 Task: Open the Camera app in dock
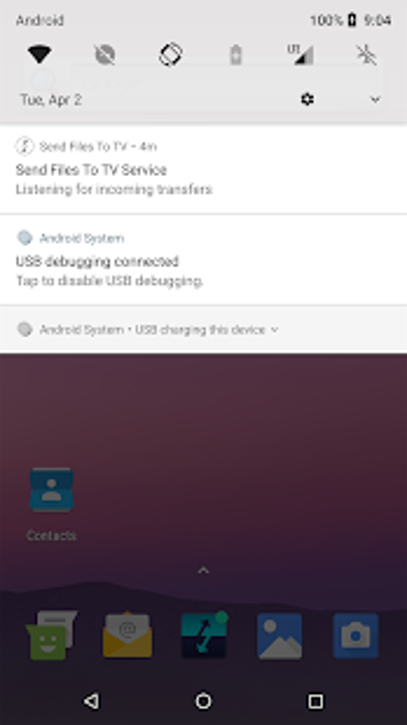pyautogui.click(x=356, y=636)
